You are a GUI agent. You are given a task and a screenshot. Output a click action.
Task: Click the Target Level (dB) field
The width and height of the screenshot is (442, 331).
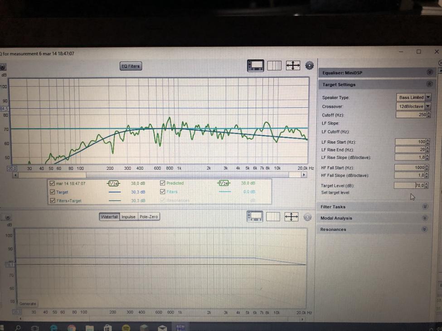[x=409, y=186]
